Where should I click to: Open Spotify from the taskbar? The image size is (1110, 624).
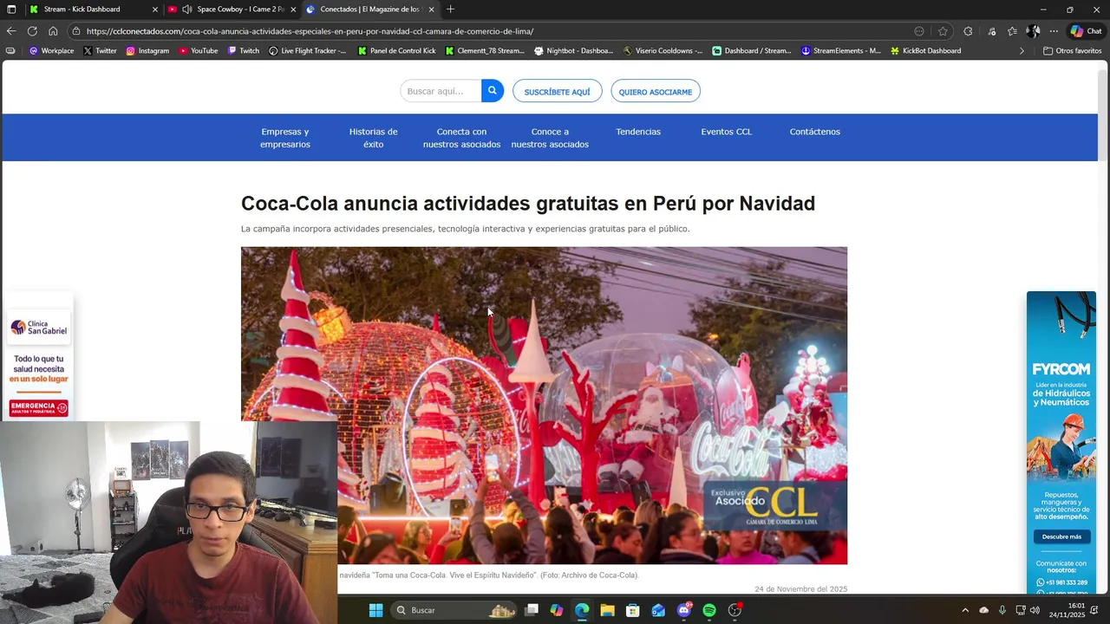click(709, 610)
